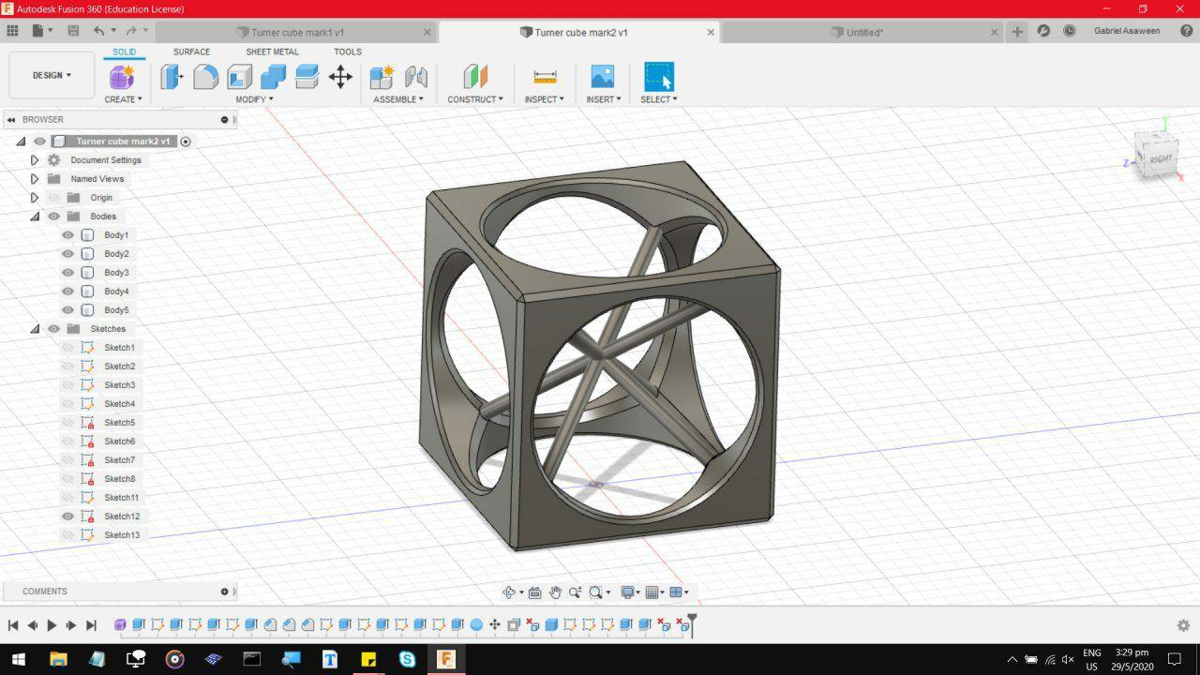Open the Viewports layout icon
Viewport: 1200px width, 675px height.
click(x=676, y=592)
